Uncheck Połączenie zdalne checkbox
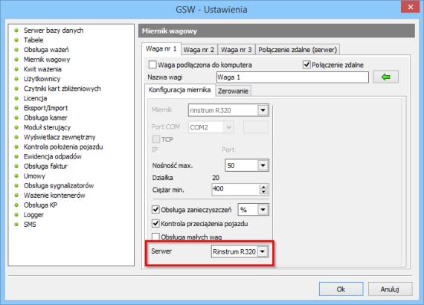This screenshot has width=424, height=305. [x=306, y=65]
